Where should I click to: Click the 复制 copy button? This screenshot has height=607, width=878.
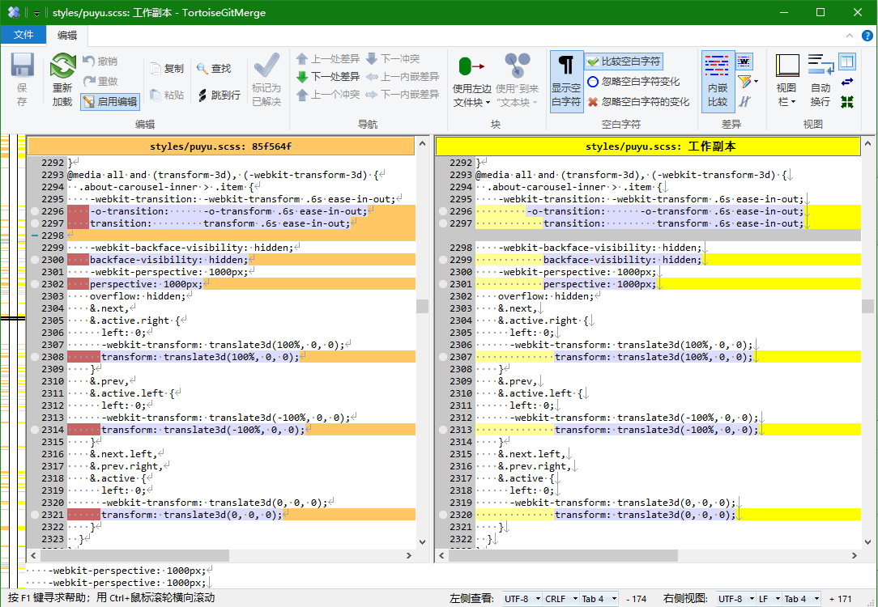point(167,68)
